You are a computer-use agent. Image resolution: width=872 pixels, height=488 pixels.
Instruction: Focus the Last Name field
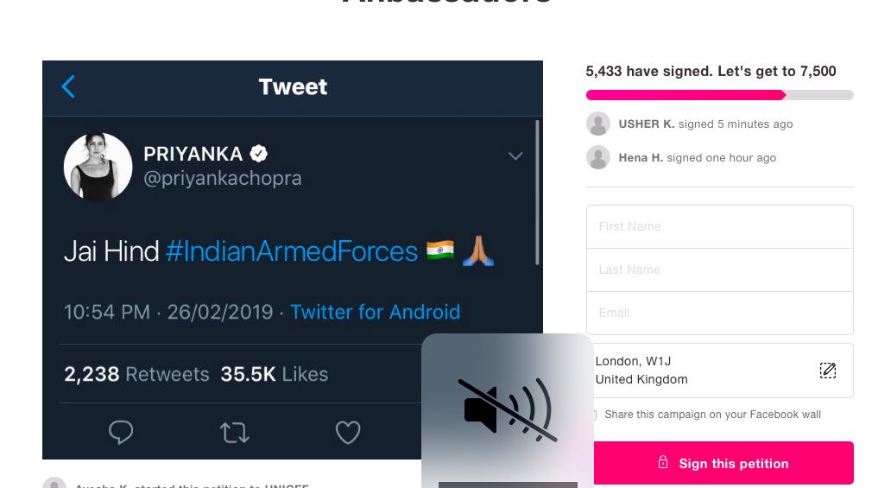pyautogui.click(x=719, y=269)
